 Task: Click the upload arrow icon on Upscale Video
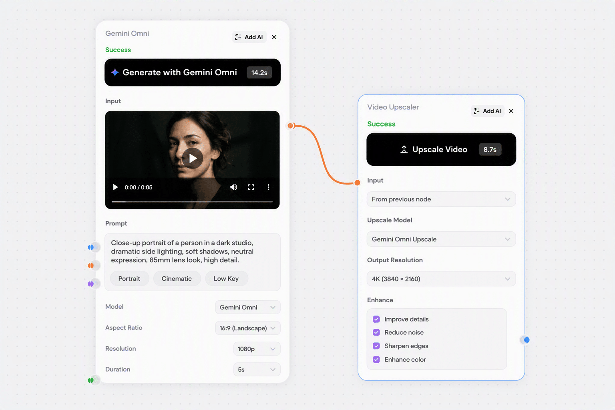[404, 149]
